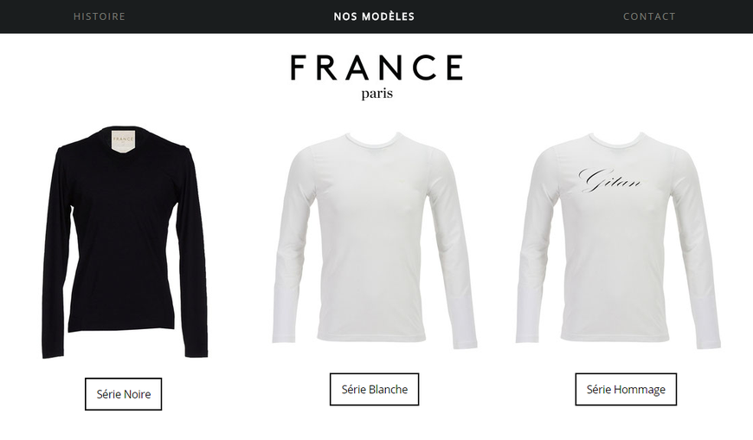The image size is (753, 440).
Task: Click the round collar of plain white shirt
Action: coord(375,141)
